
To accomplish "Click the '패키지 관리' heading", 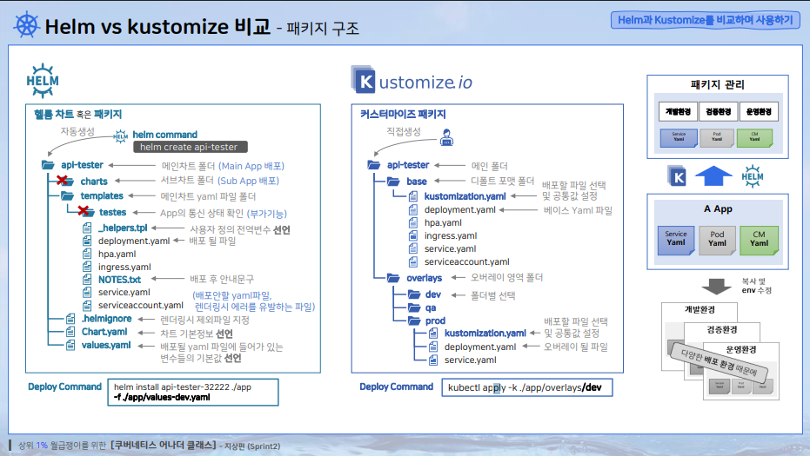I will click(718, 84).
